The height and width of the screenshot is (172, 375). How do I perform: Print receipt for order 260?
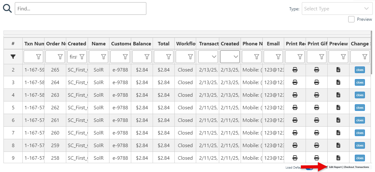click(x=295, y=133)
